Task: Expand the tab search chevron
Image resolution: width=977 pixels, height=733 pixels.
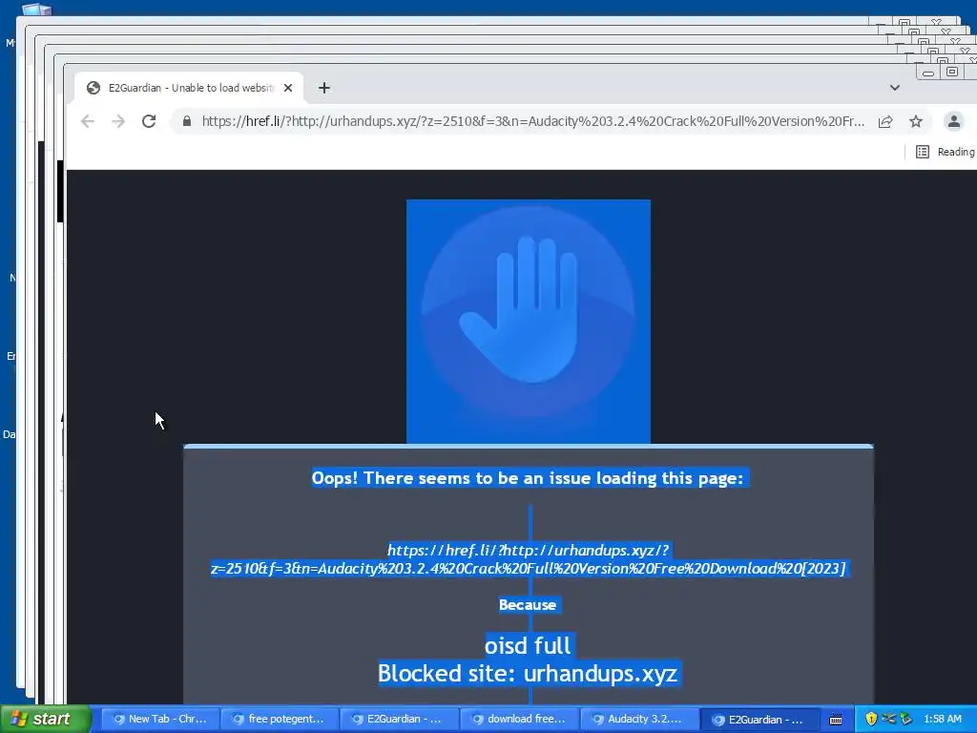Action: pyautogui.click(x=895, y=88)
